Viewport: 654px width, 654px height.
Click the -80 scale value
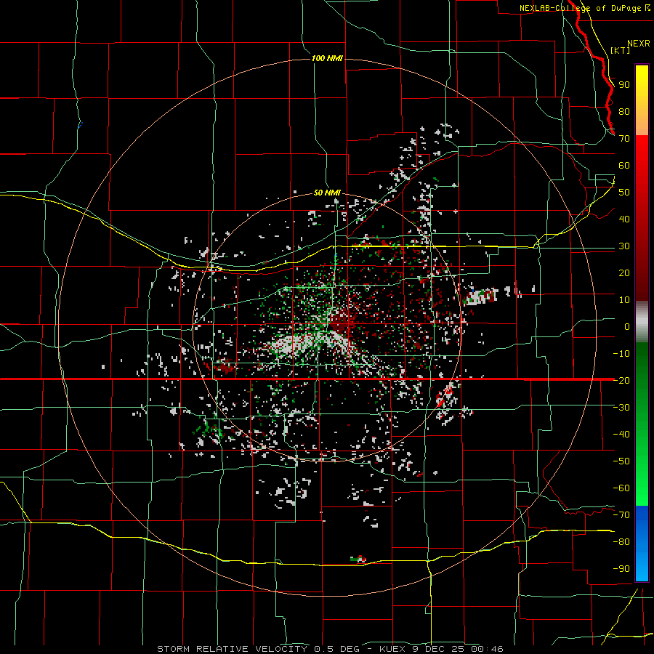[621, 542]
